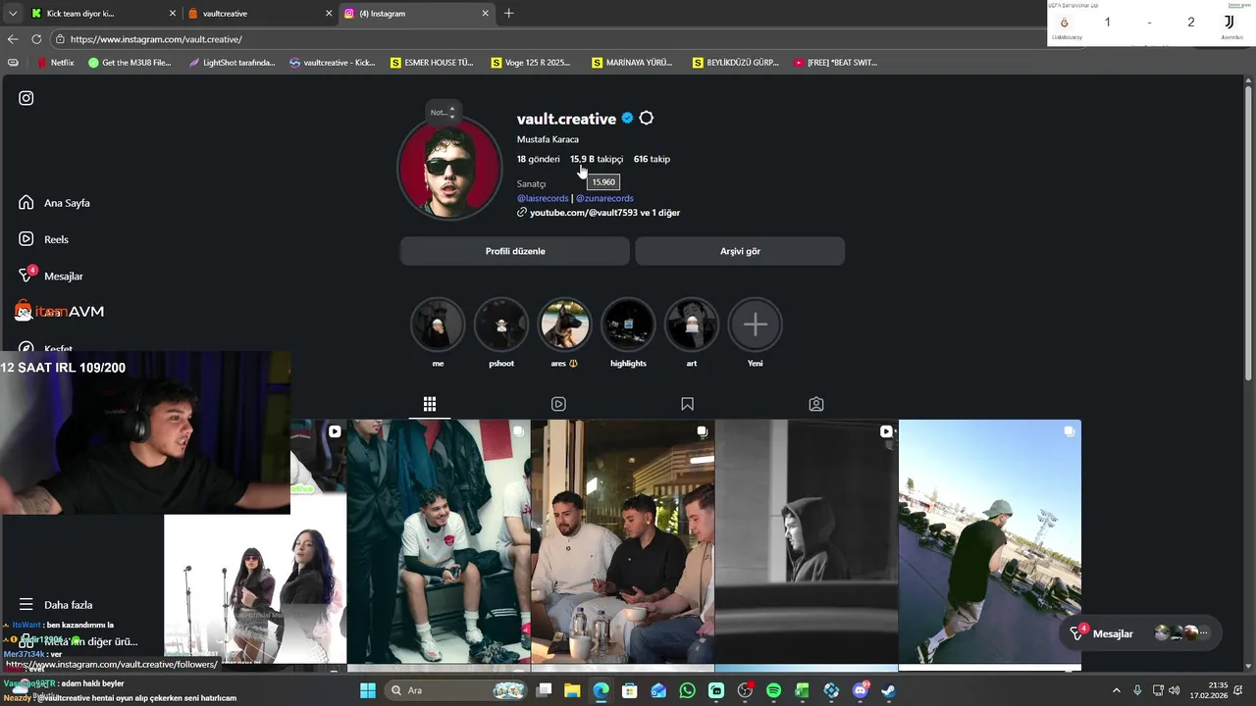Open profile options gear icon

point(647,119)
